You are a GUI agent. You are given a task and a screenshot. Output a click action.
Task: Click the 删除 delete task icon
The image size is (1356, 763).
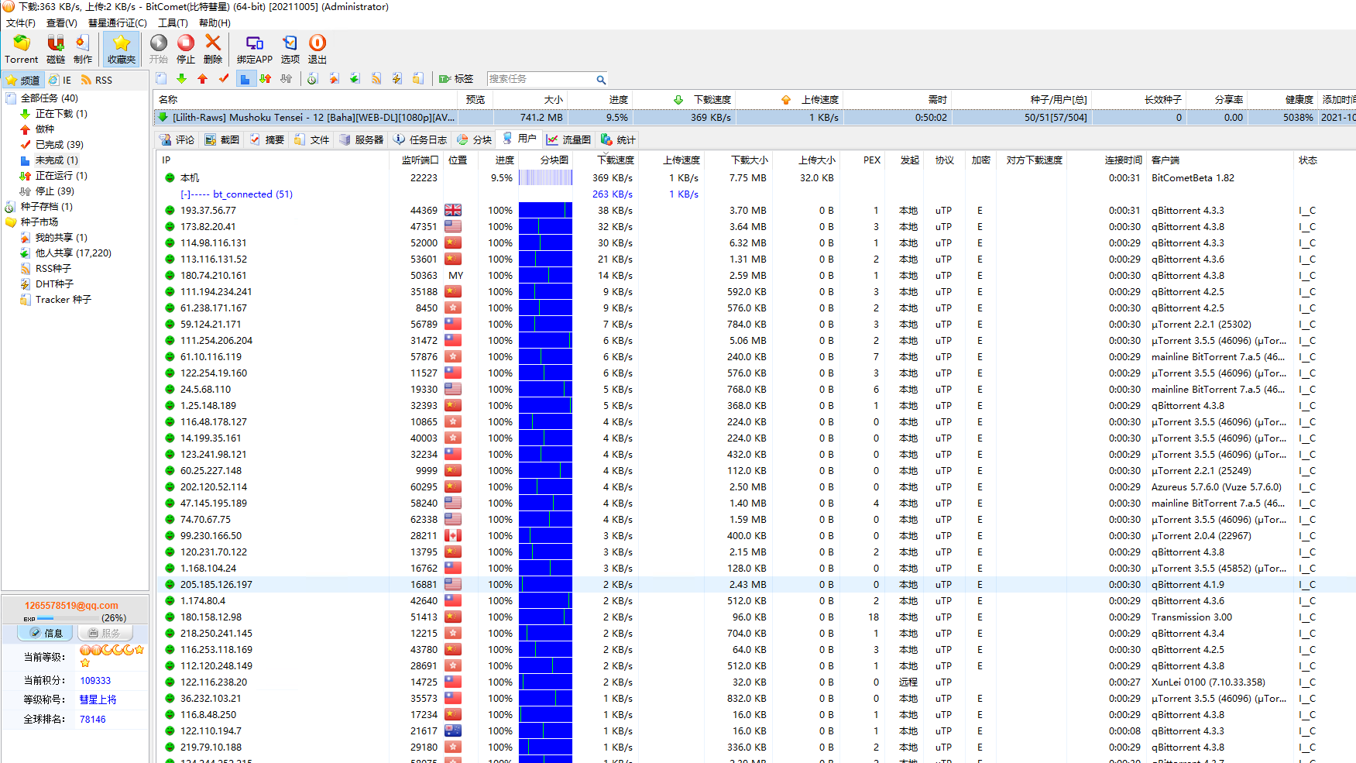click(213, 49)
